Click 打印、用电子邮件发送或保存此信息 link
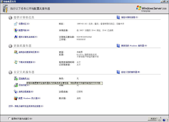The image size is (169, 122). point(26,106)
